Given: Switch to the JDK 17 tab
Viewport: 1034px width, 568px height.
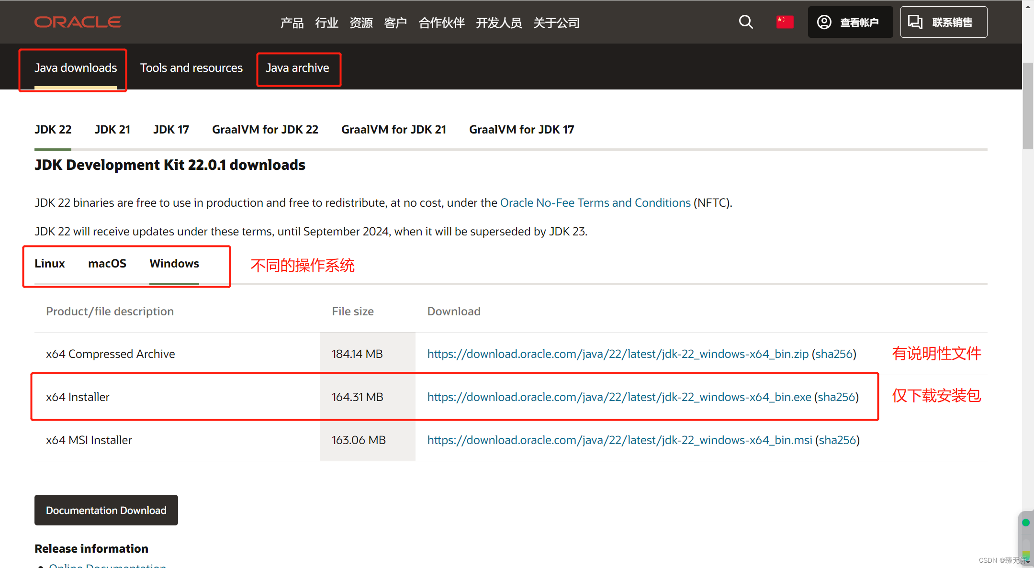Looking at the screenshot, I should 171,129.
